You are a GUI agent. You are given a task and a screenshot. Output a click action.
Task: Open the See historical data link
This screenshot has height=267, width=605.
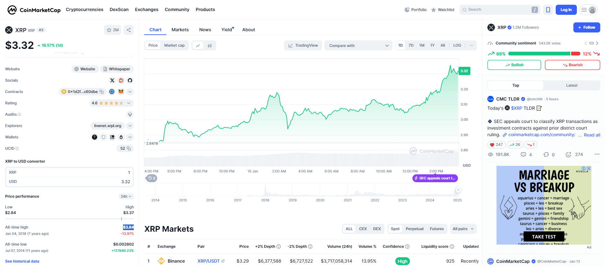(x=22, y=261)
